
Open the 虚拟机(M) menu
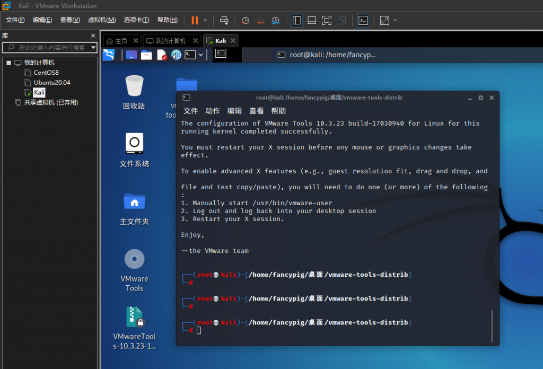(102, 20)
